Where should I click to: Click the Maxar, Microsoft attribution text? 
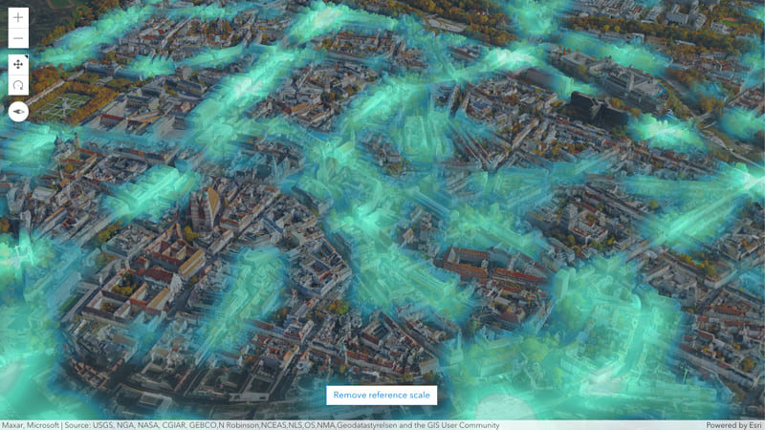tap(31, 425)
